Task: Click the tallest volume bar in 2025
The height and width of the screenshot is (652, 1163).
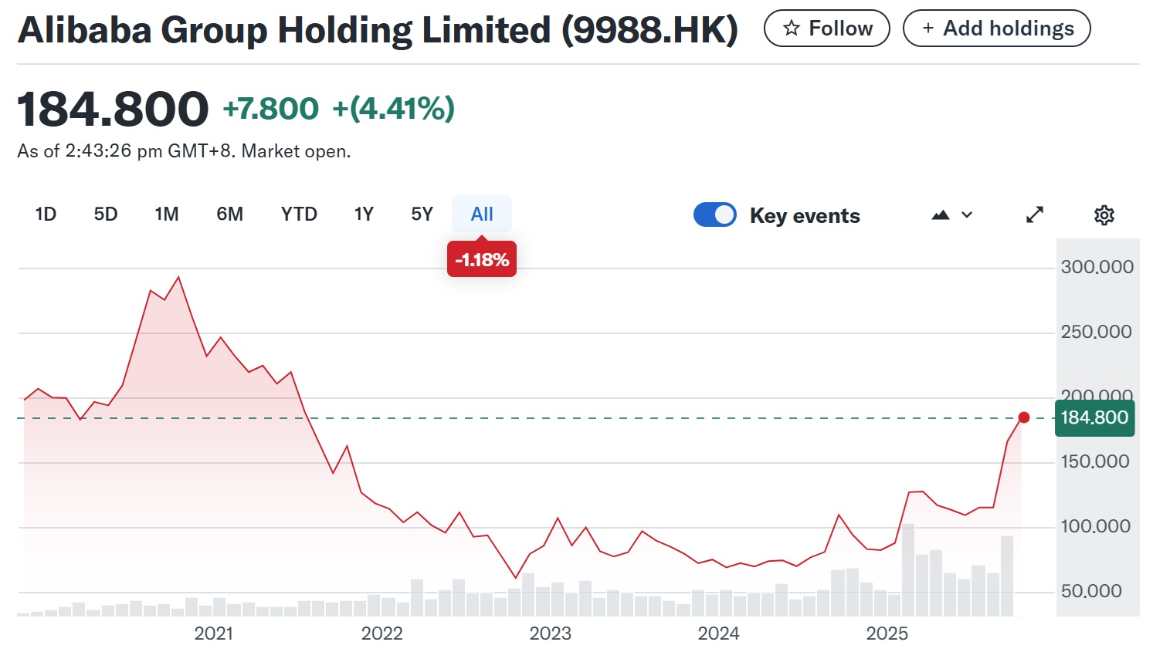Action: pyautogui.click(x=908, y=569)
